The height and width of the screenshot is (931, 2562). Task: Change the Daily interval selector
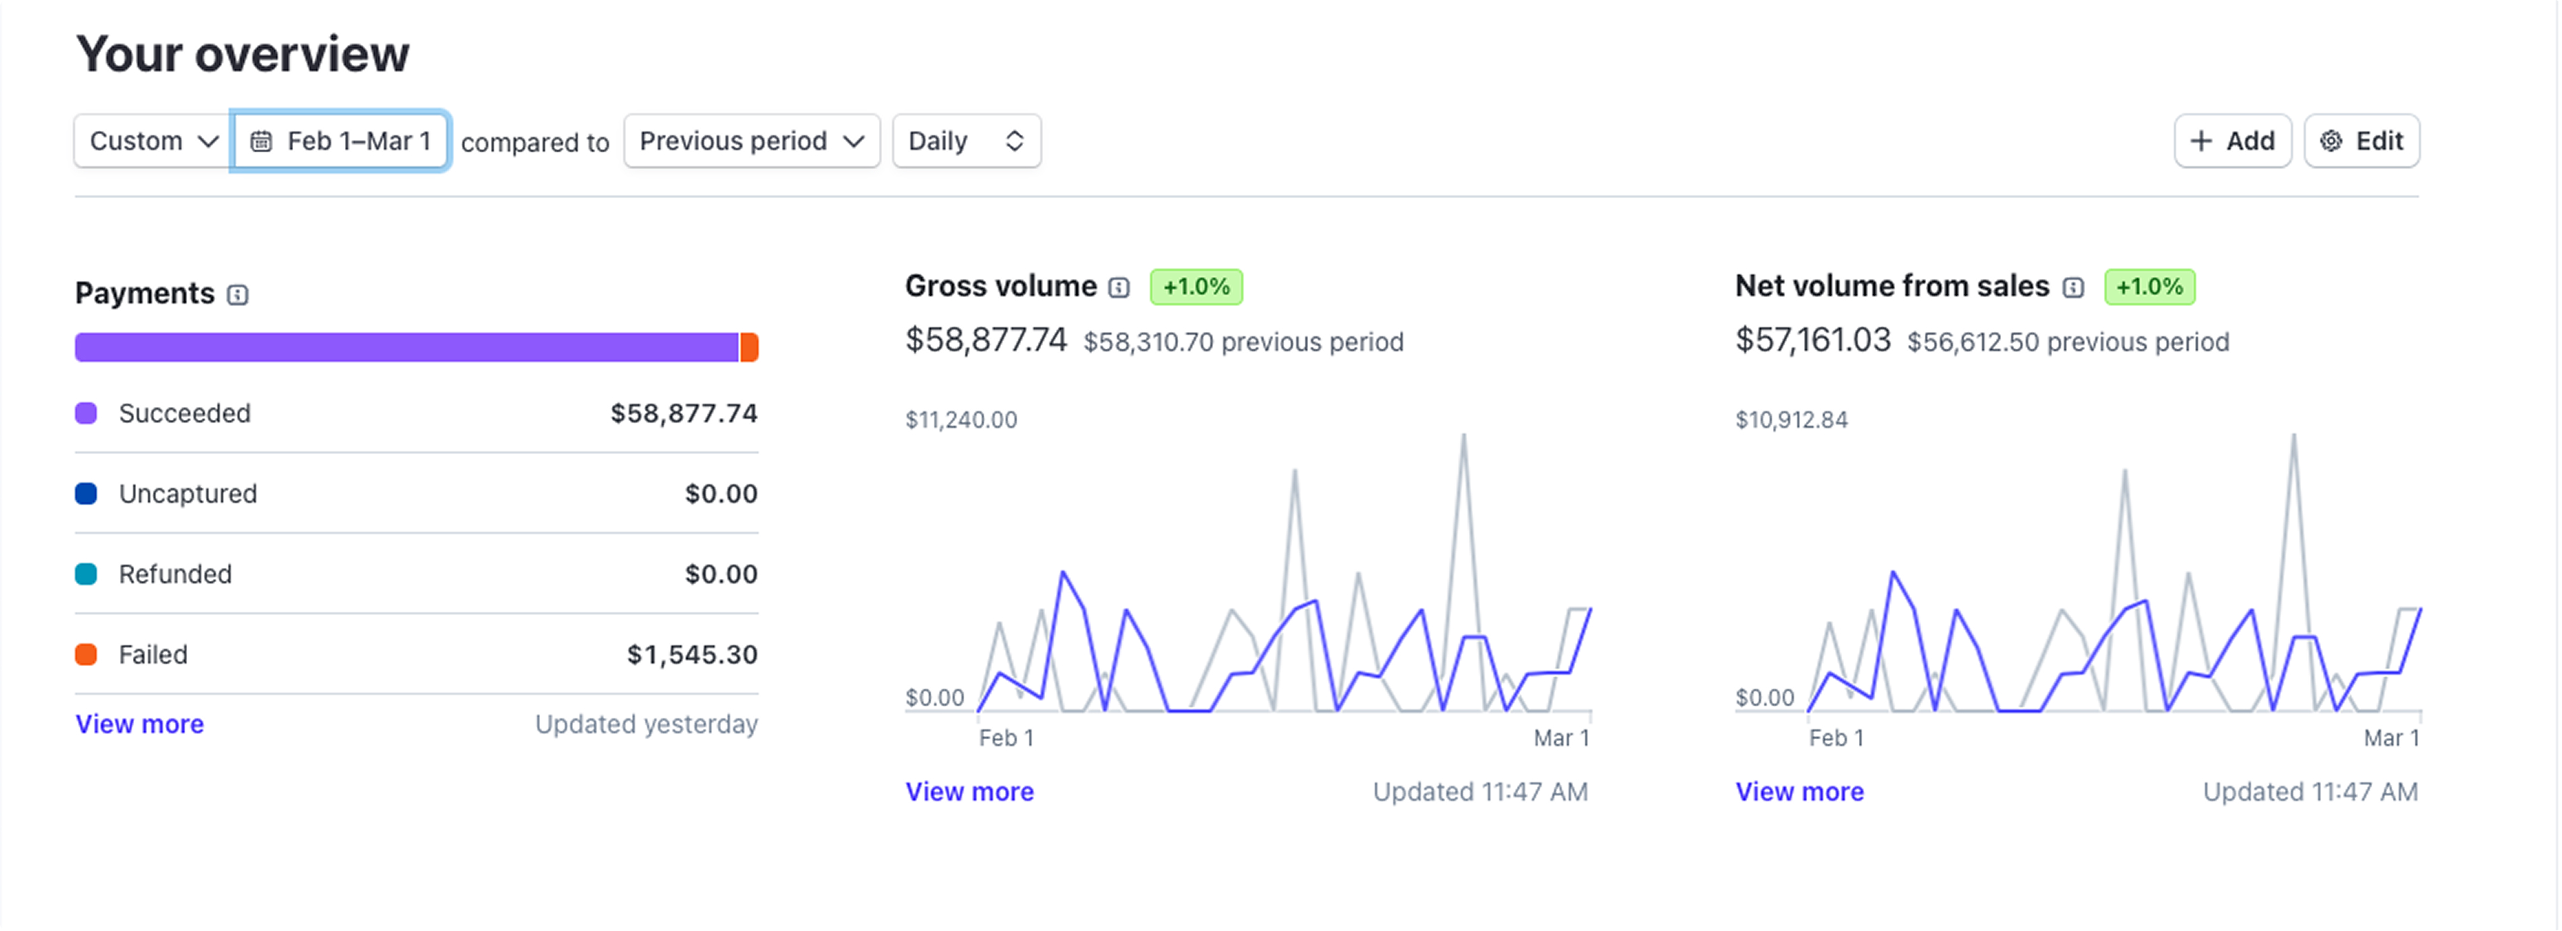(x=966, y=142)
